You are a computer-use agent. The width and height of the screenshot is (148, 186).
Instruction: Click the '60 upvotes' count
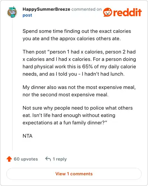click(x=26, y=159)
